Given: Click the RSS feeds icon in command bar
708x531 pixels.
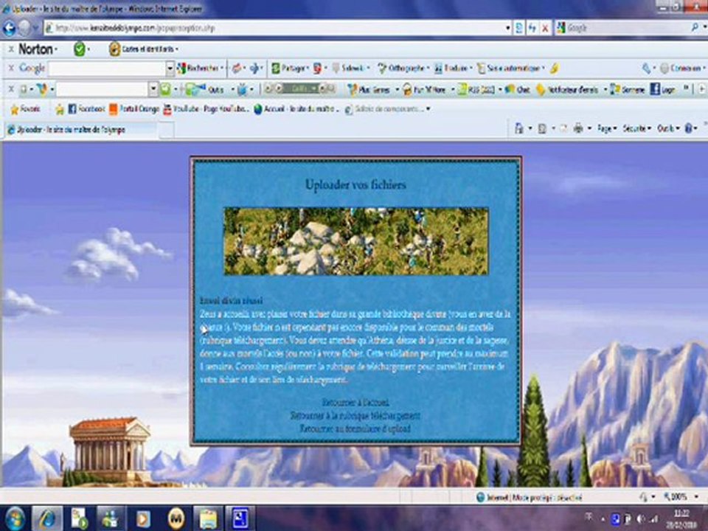Looking at the screenshot, I should 543,128.
